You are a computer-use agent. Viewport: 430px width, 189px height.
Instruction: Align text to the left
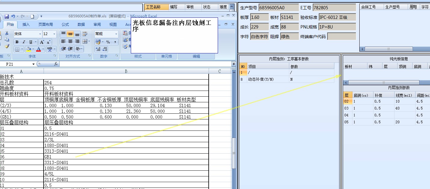tap(63, 41)
